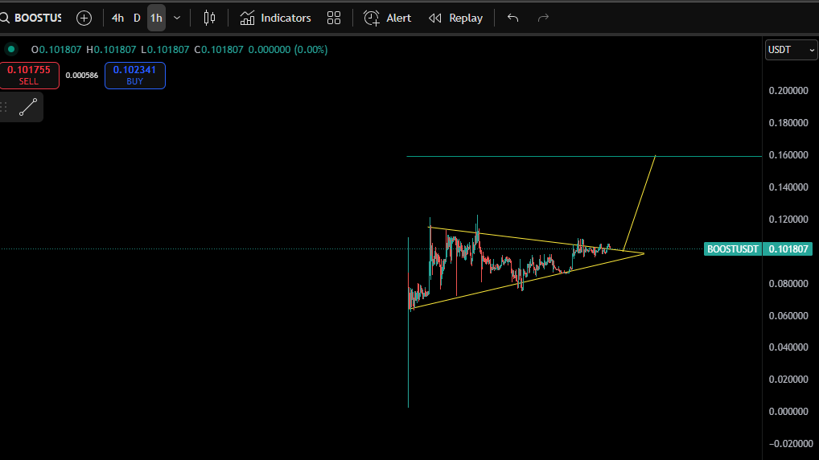Screen dimensions: 819x460
Task: Click the red 0.101755 SELL button
Action: click(x=29, y=75)
